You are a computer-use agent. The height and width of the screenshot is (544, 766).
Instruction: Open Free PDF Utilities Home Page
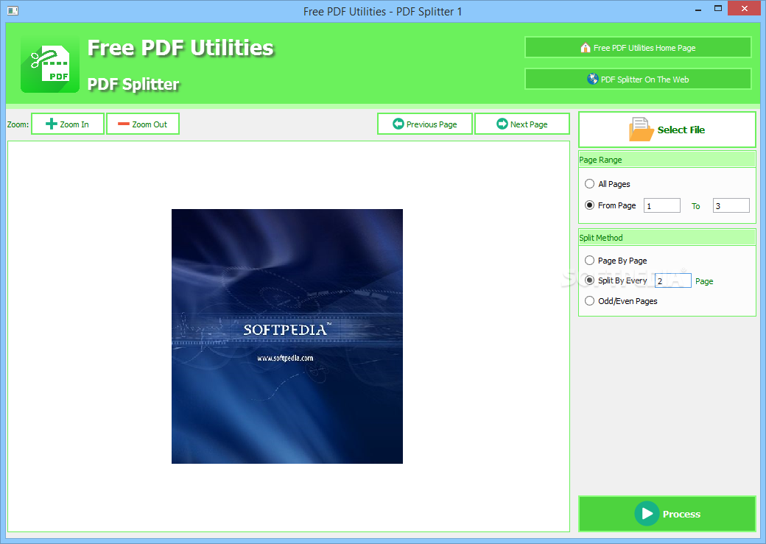tap(638, 47)
